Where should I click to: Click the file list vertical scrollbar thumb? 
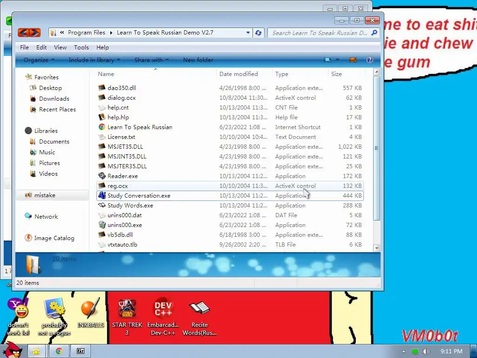(376, 148)
